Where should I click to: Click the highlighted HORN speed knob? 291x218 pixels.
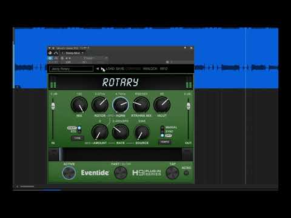(121, 105)
